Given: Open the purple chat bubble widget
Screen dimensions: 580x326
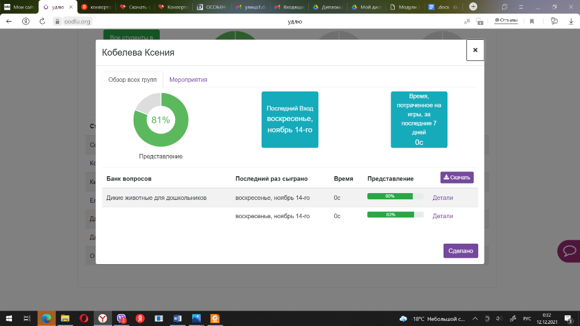Looking at the screenshot, I should pos(567,251).
